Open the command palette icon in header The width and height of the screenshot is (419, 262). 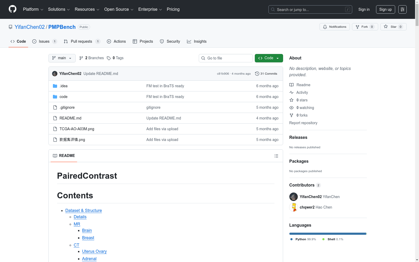(403, 9)
